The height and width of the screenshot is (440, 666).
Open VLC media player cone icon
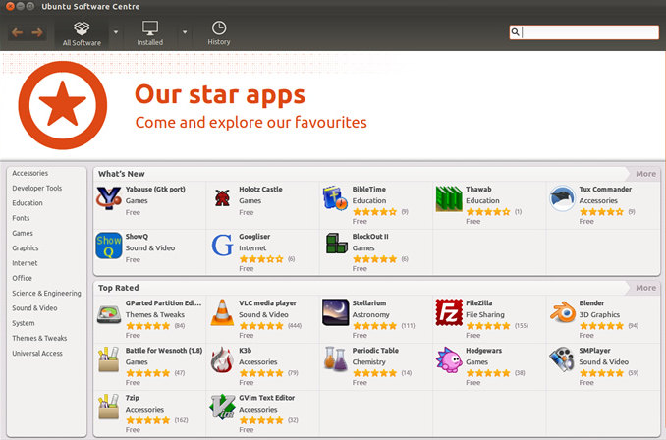pyautogui.click(x=222, y=312)
